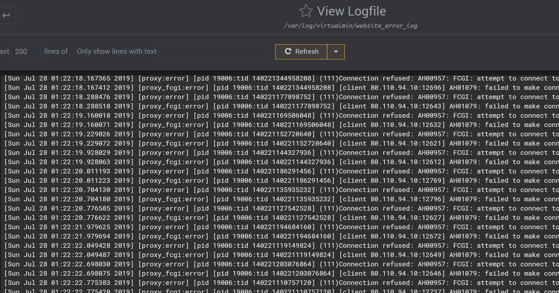
Task: Click log line timestamped 01:22:21.979694
Action: pyautogui.click(x=281, y=236)
